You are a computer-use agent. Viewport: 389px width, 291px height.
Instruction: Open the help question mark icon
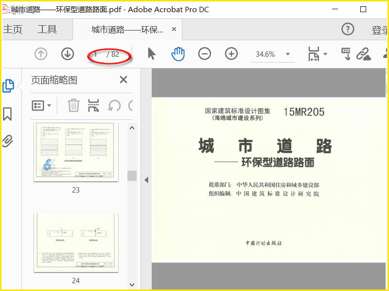point(348,29)
